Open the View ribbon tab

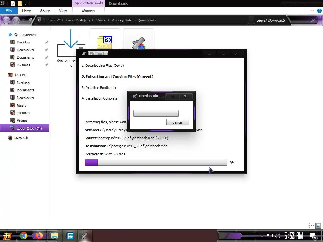click(x=63, y=11)
